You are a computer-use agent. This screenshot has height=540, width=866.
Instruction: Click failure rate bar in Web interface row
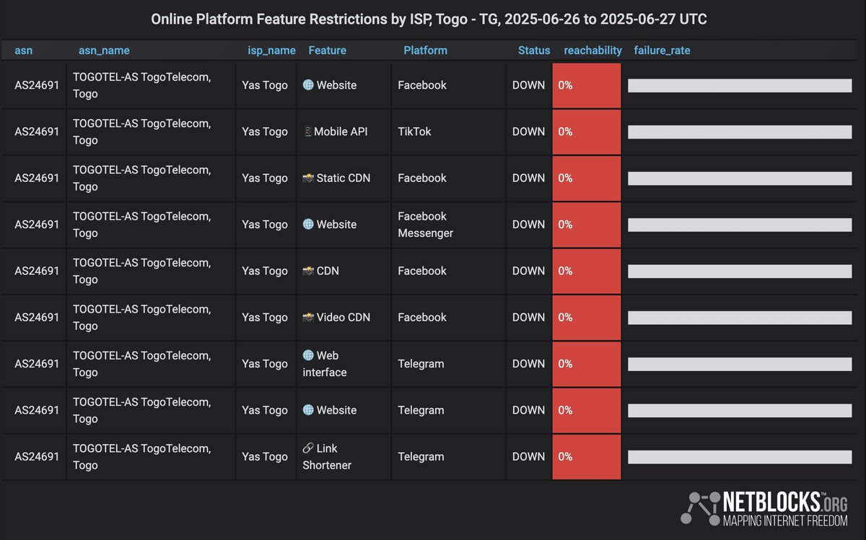pos(740,364)
